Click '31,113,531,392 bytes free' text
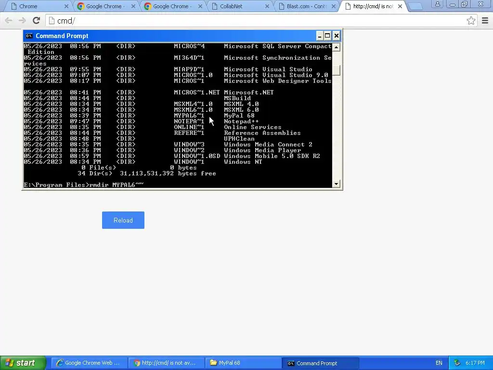493x370 pixels. 168,173
